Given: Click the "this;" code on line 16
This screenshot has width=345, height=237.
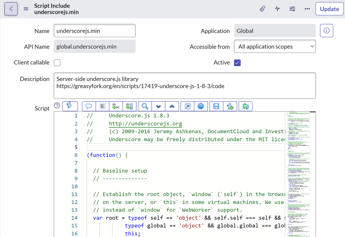Looking at the screenshot, I should 132,233.
